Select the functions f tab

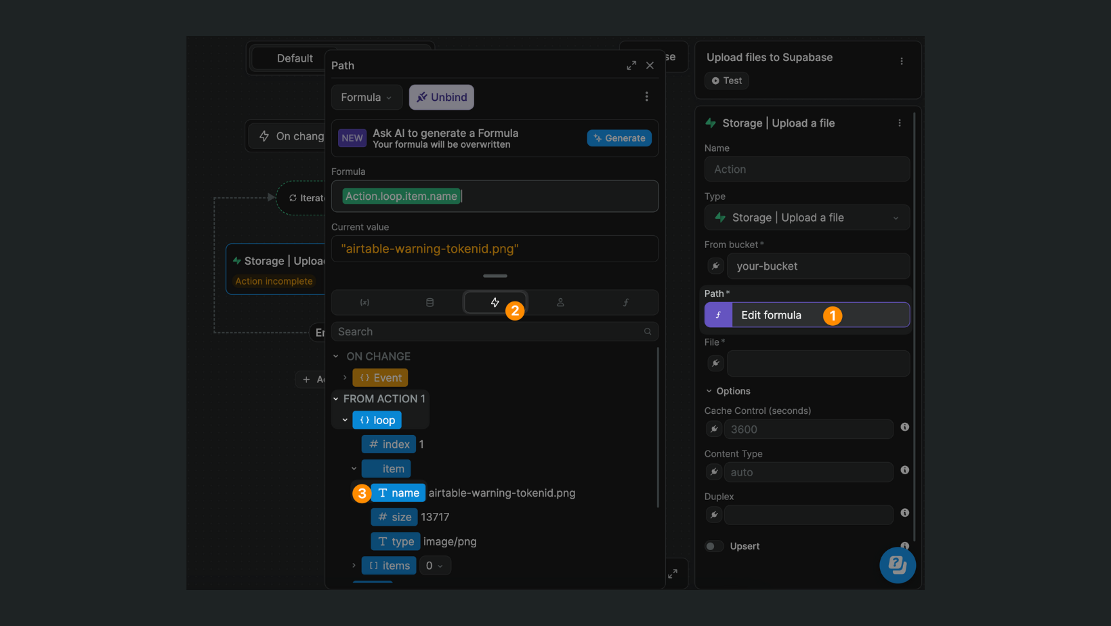(625, 302)
